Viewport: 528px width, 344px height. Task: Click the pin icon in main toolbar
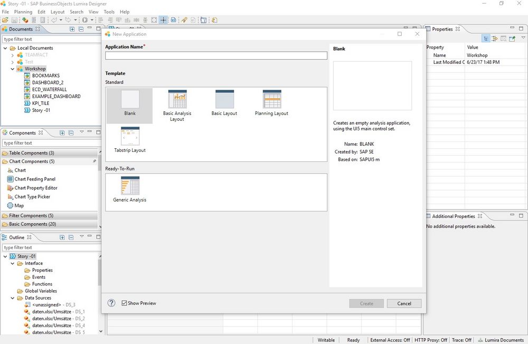tap(184, 20)
